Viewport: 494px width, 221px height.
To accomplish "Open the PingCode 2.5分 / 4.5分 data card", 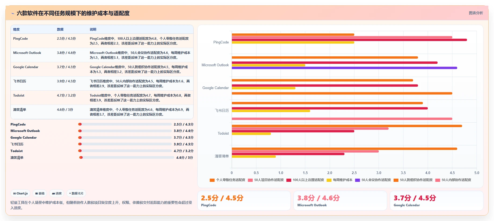I will (x=244, y=201).
